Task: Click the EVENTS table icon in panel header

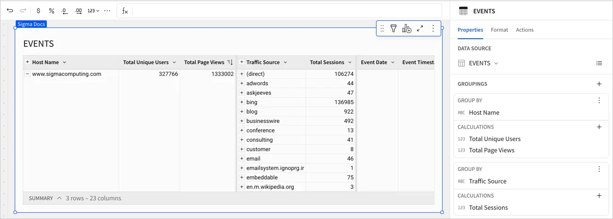Action: [463, 11]
